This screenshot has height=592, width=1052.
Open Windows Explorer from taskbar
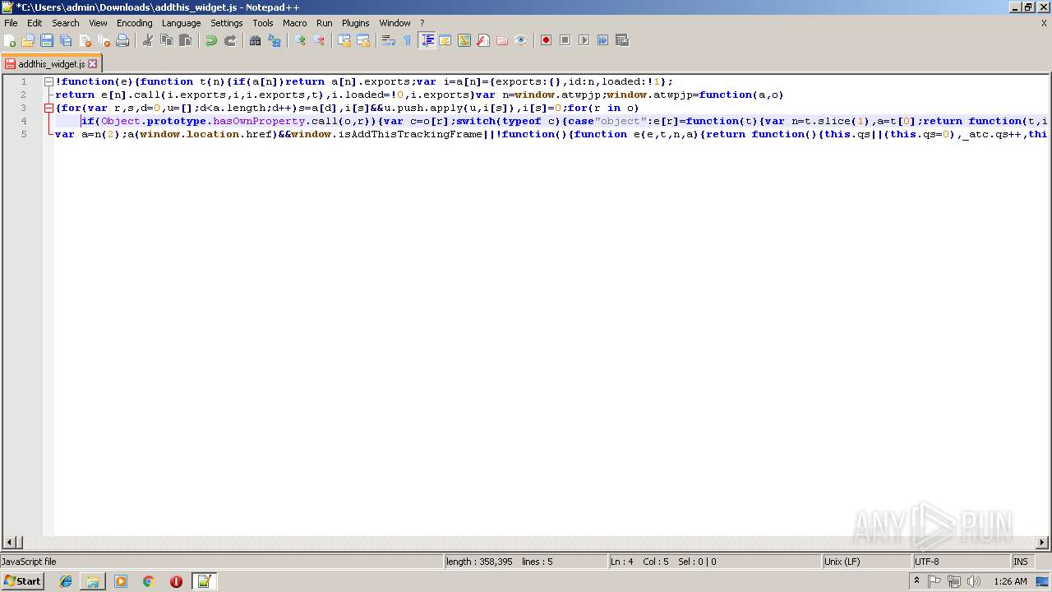[x=93, y=581]
